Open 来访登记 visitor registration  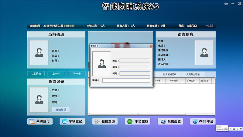click(x=40, y=121)
